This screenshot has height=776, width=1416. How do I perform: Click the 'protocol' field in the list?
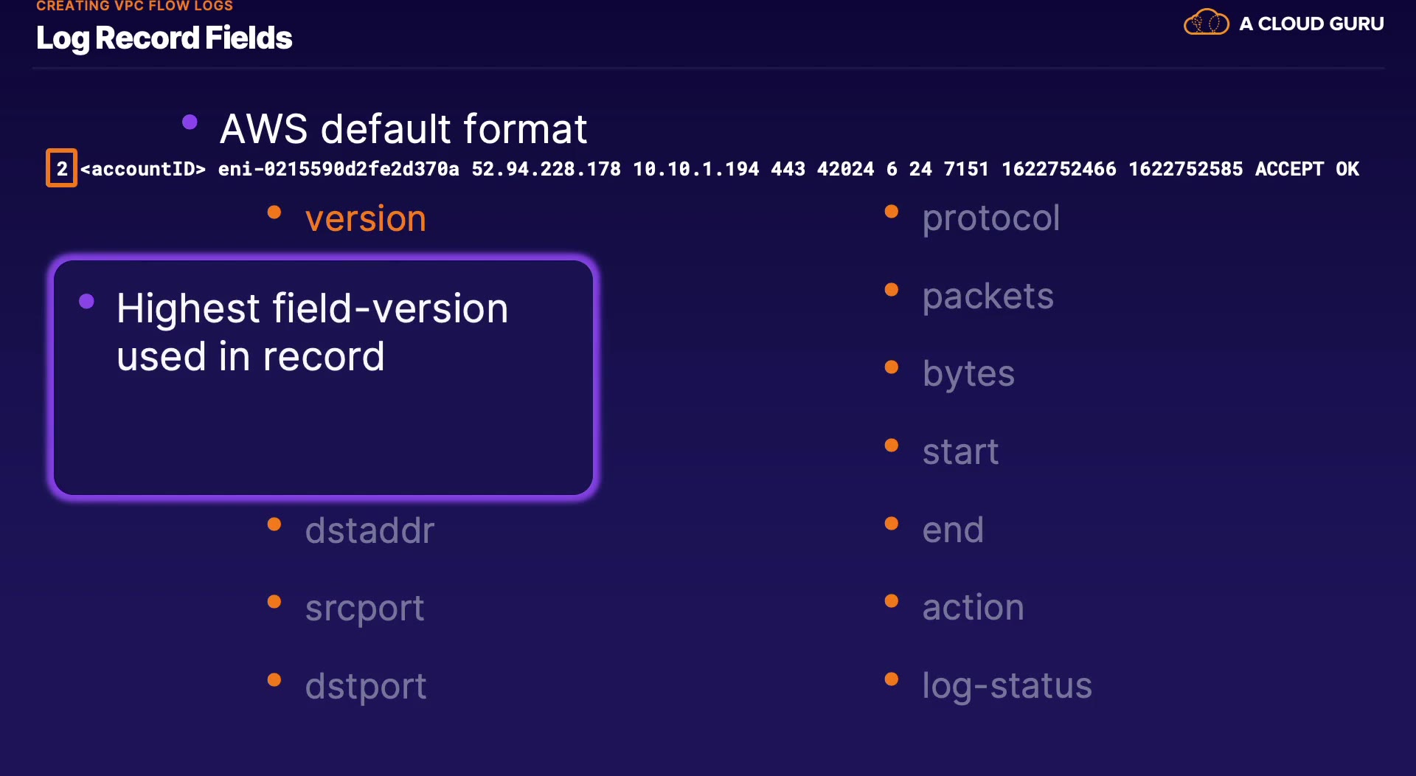(990, 218)
